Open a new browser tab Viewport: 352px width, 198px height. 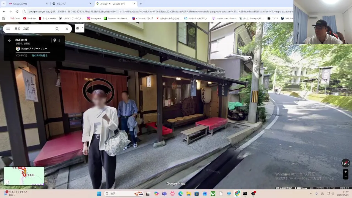pos(141,4)
